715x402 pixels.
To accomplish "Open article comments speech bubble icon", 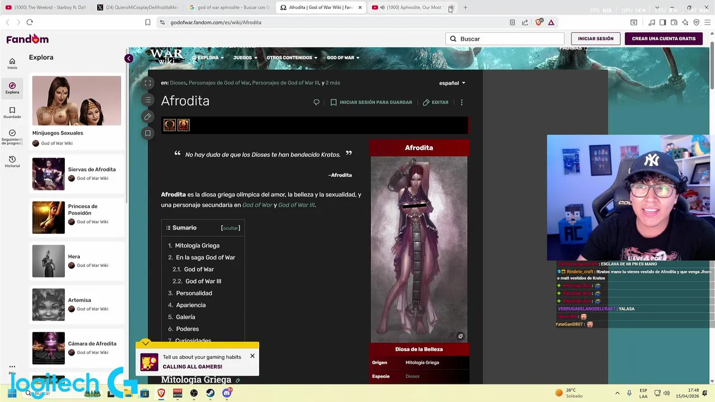I will [316, 102].
